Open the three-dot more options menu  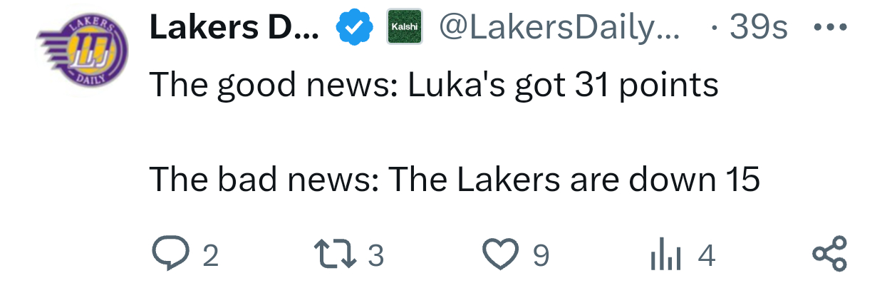[830, 28]
